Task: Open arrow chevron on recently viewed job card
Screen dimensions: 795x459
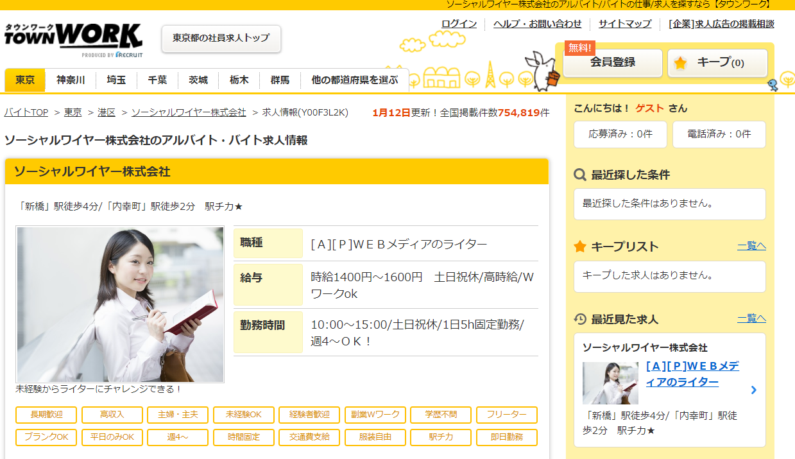Action: 753,390
